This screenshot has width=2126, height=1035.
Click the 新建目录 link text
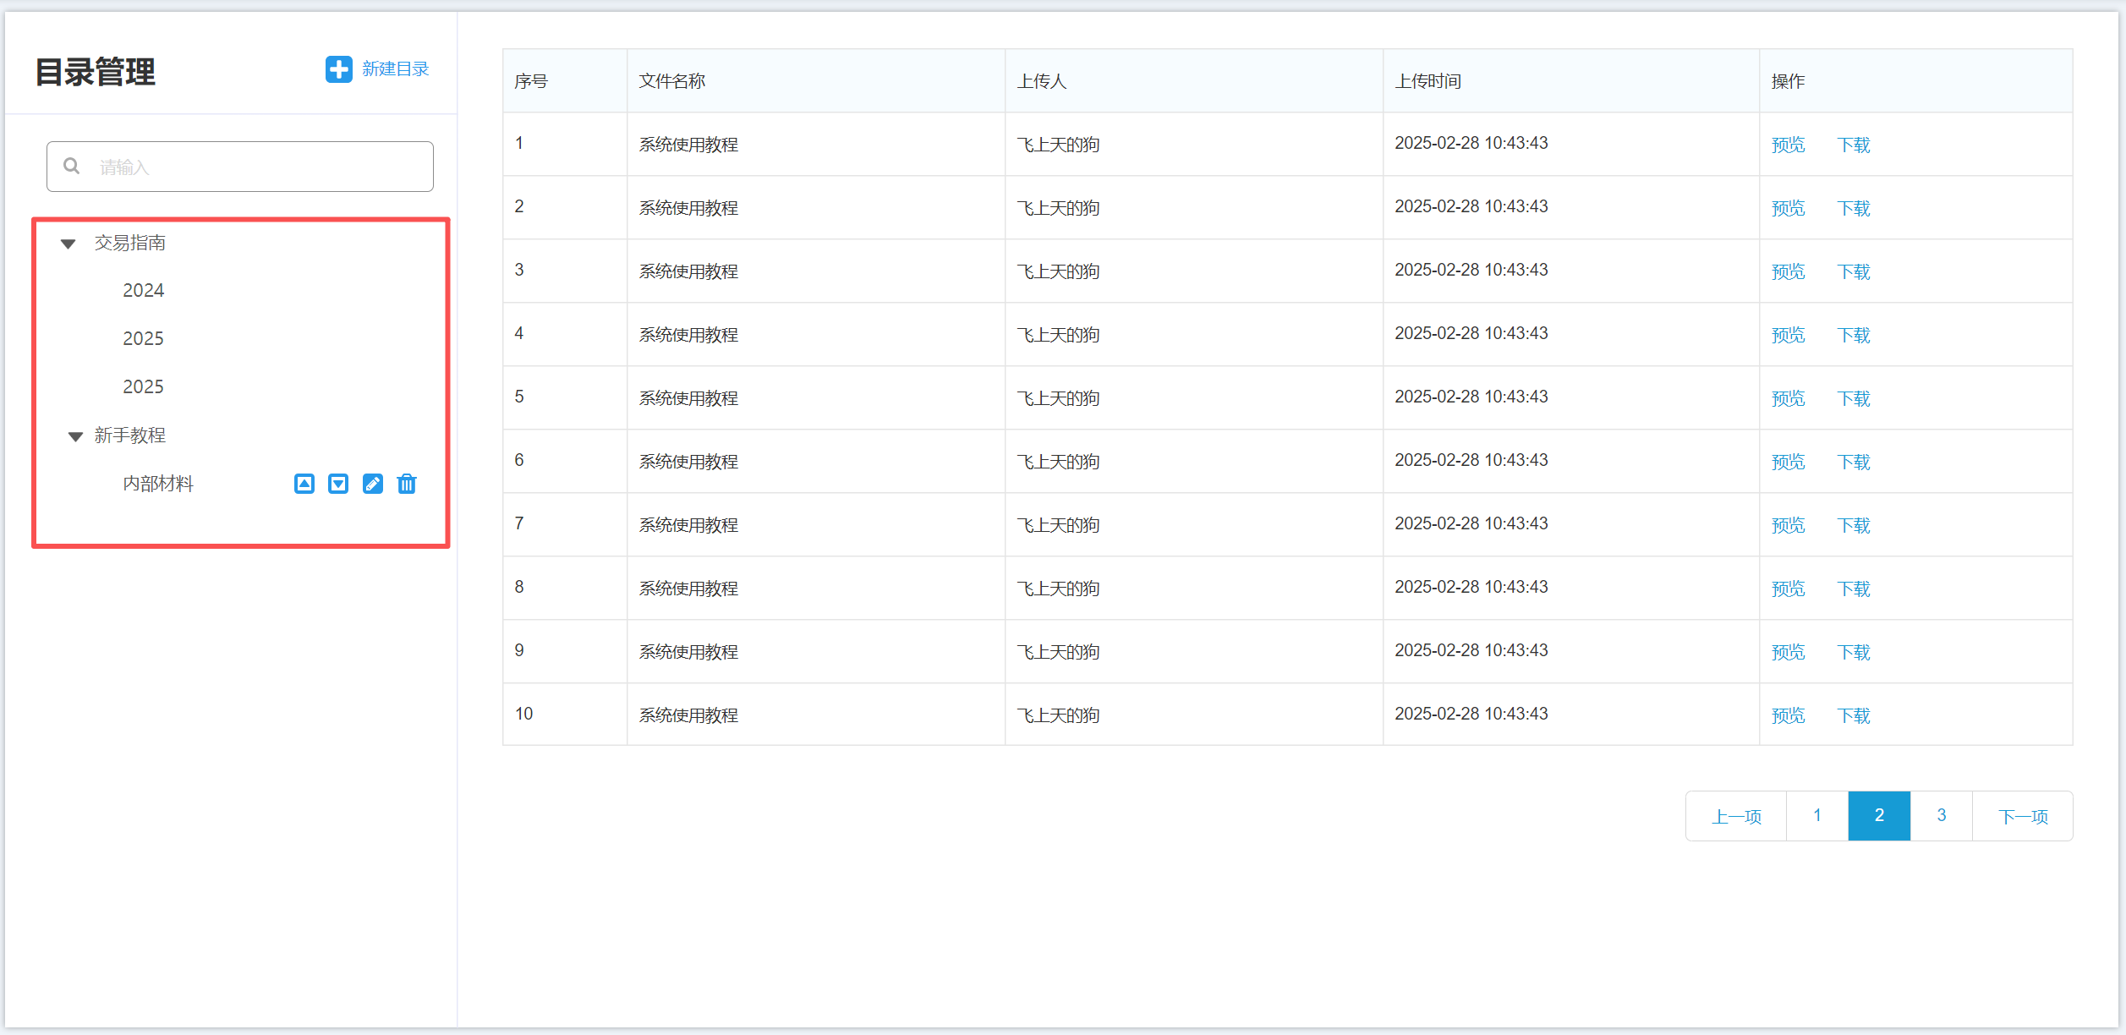tap(395, 69)
